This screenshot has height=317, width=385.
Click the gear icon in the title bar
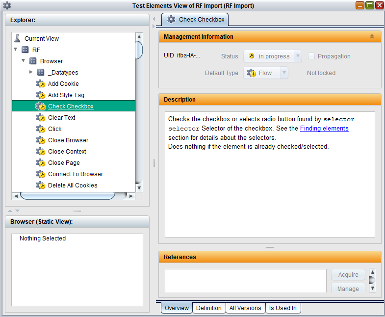pyautogui.click(x=7, y=5)
